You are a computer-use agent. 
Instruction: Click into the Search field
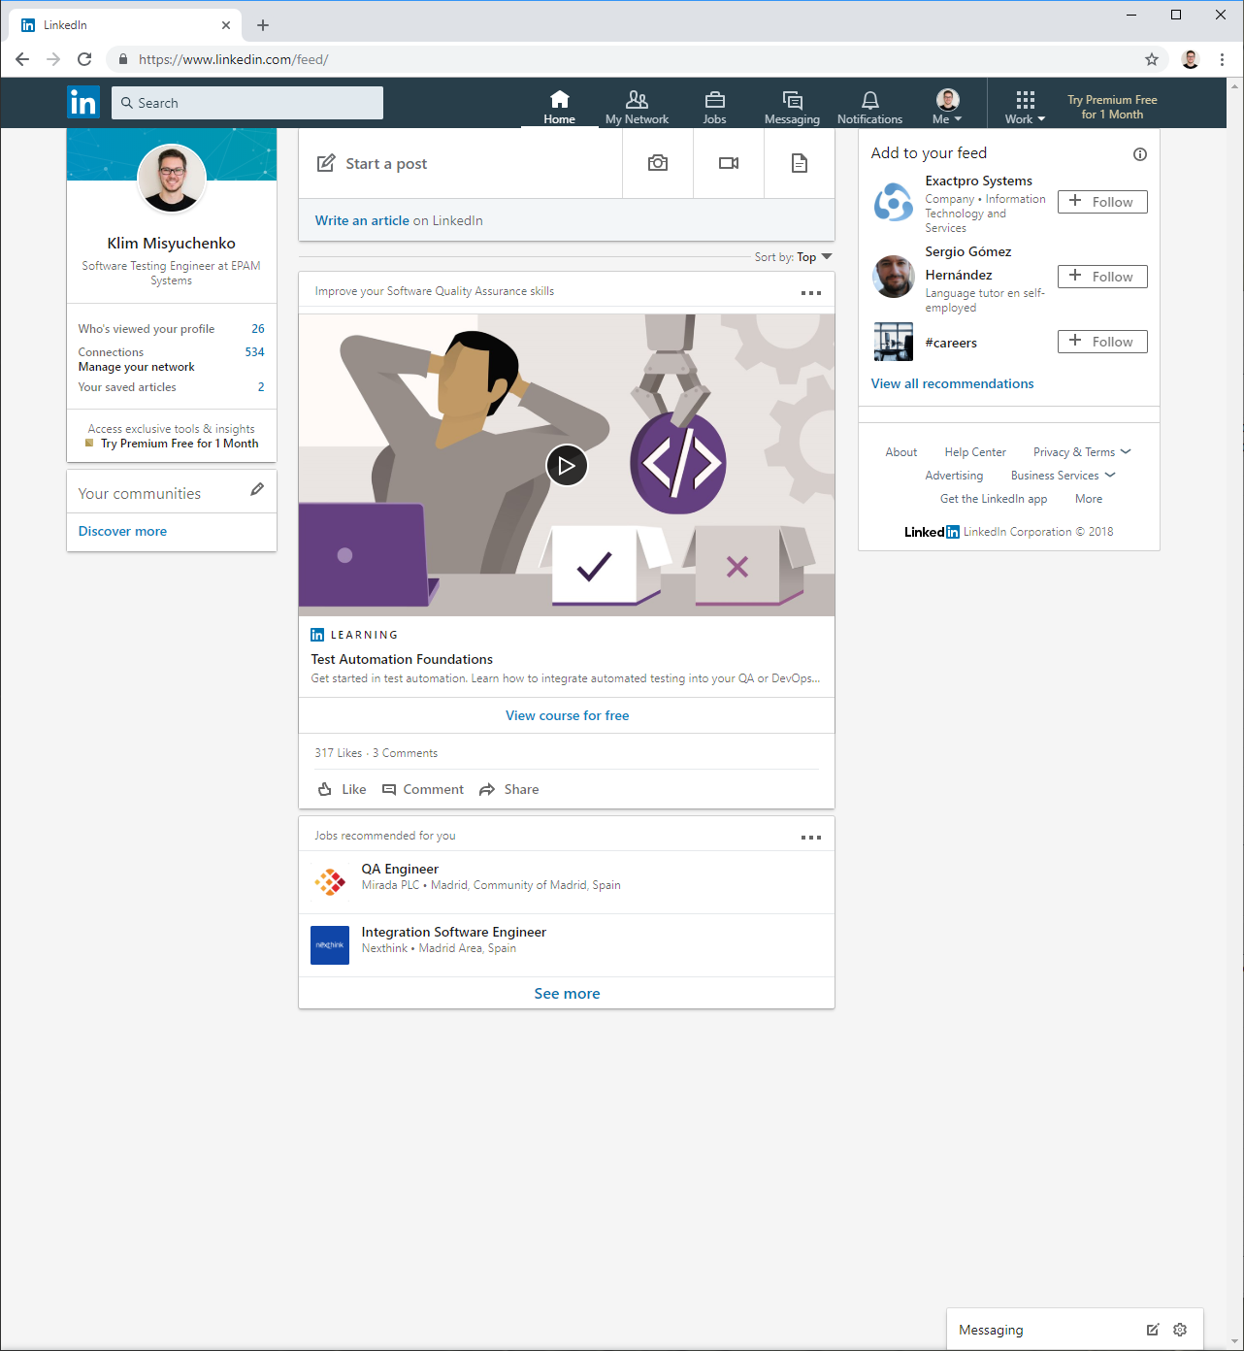[247, 103]
